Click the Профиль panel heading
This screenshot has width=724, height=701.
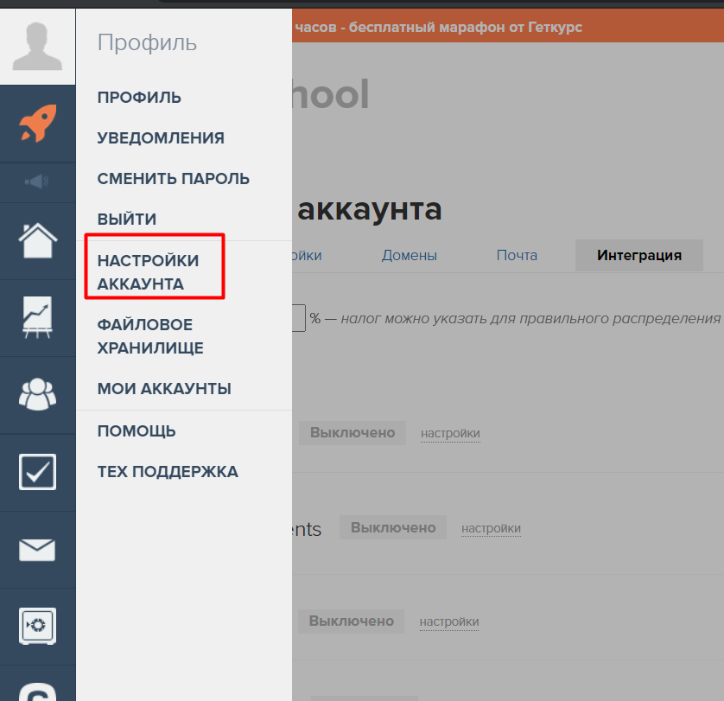click(147, 43)
